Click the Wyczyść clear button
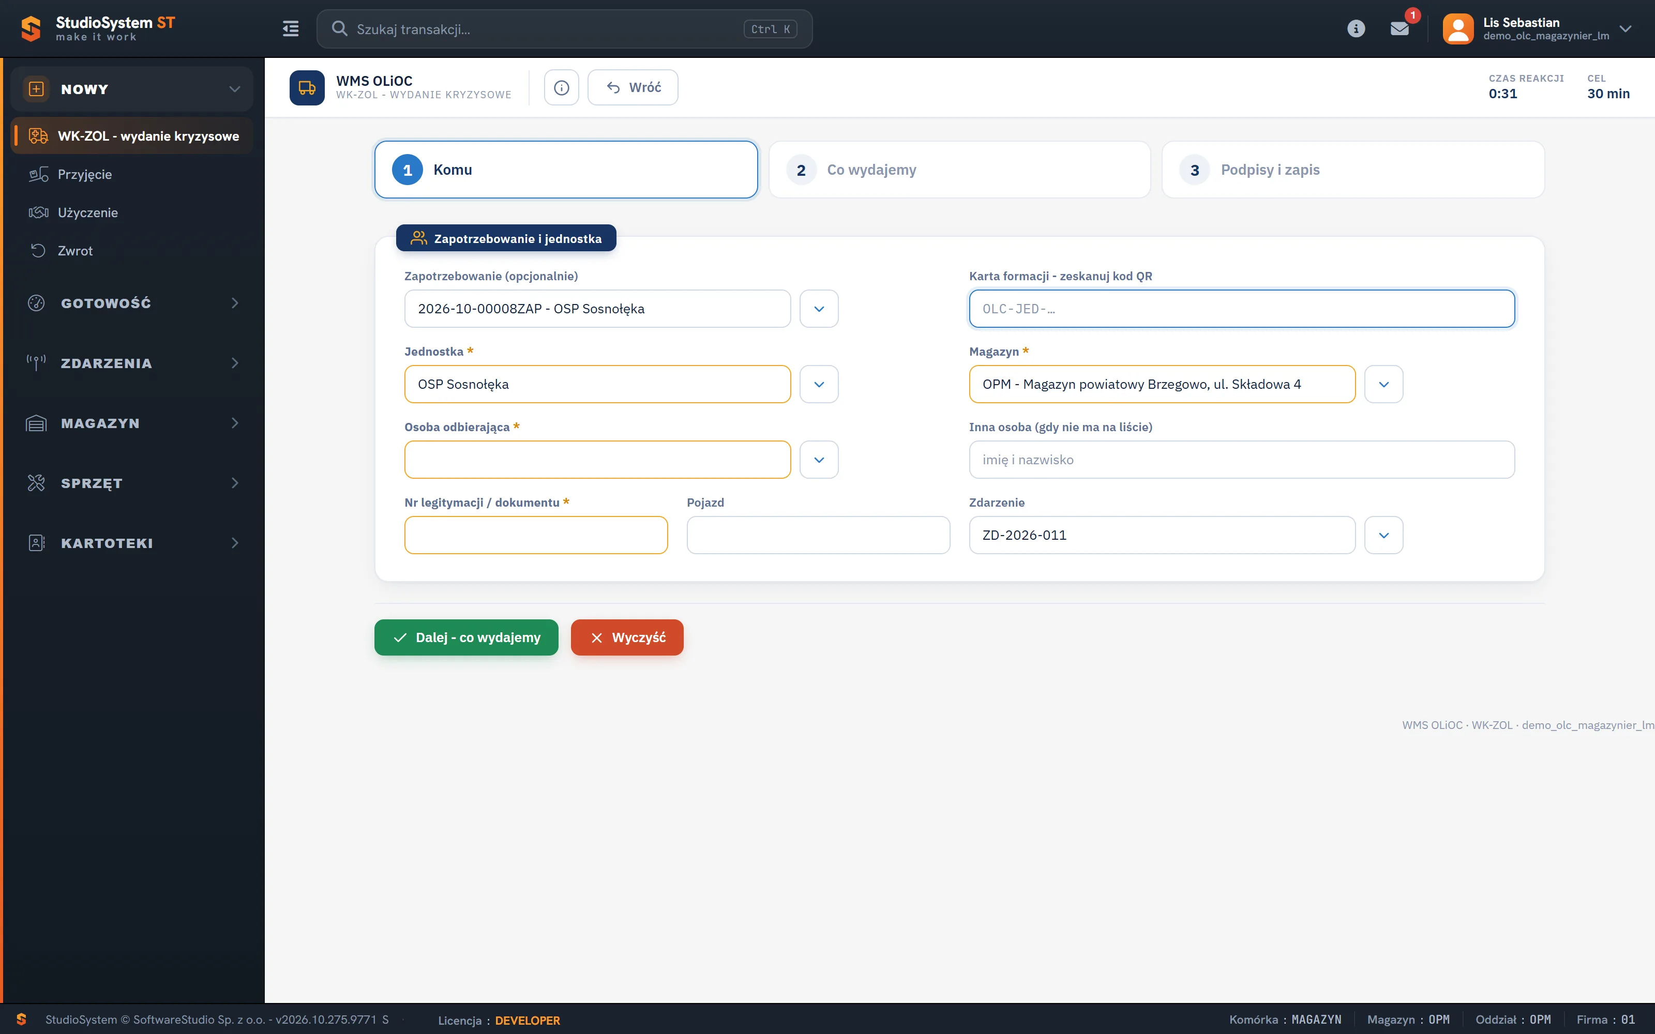The height and width of the screenshot is (1034, 1655). pyautogui.click(x=627, y=637)
